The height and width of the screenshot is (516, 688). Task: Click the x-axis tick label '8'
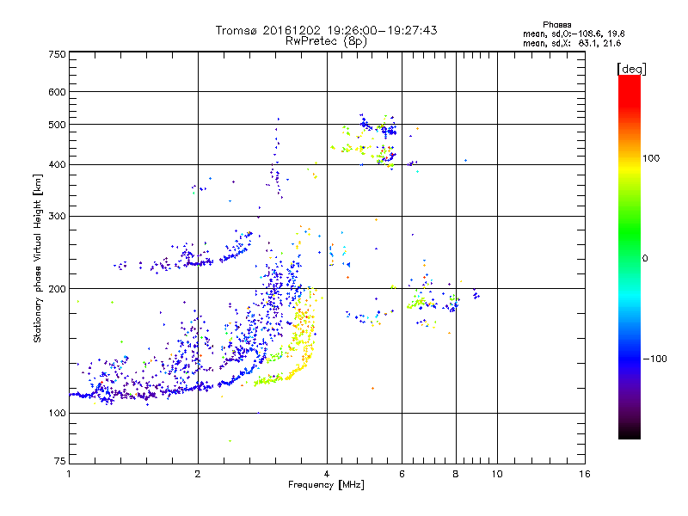coord(456,474)
